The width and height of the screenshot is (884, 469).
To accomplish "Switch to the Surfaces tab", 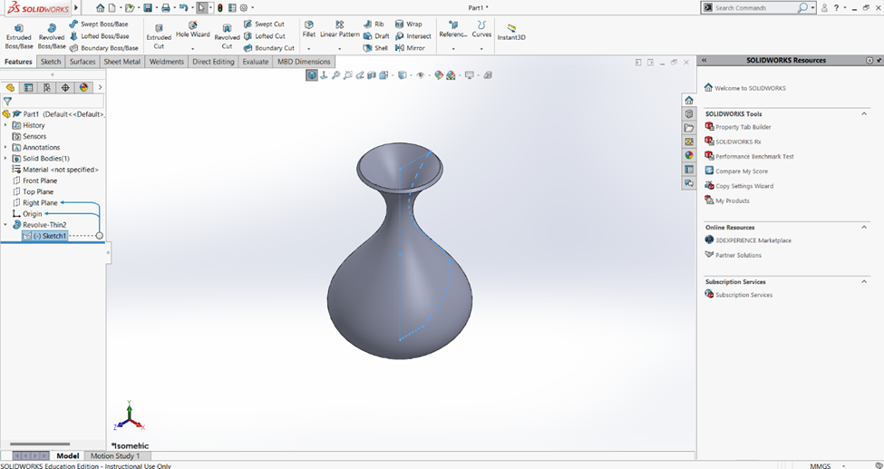I will pyautogui.click(x=83, y=62).
